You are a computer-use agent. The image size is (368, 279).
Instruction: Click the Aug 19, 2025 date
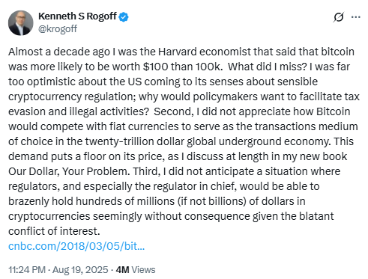point(80,270)
